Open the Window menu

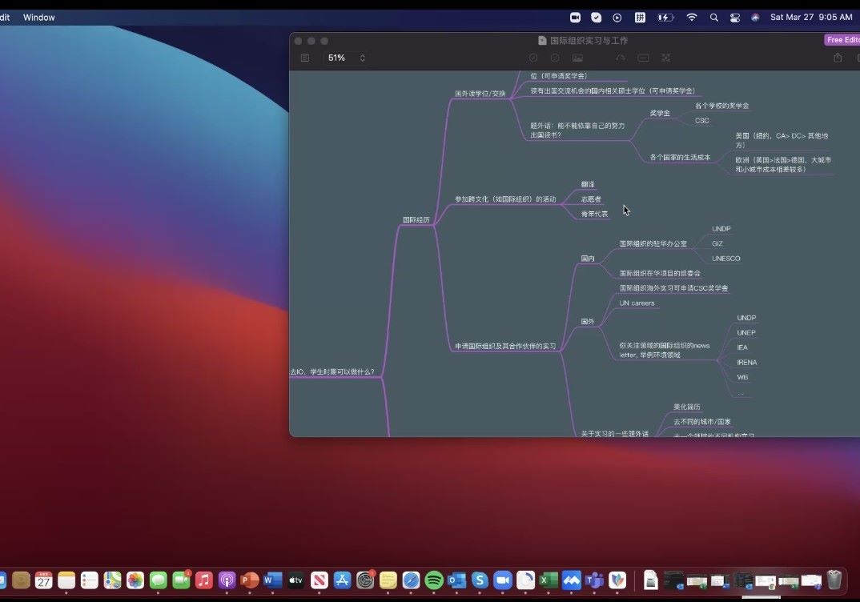pos(39,17)
